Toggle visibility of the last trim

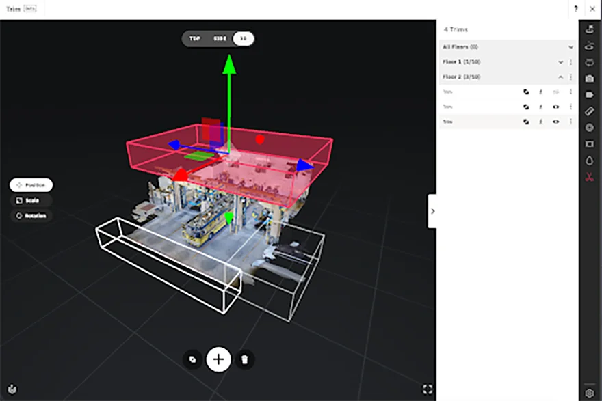click(x=555, y=122)
